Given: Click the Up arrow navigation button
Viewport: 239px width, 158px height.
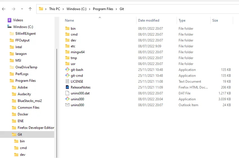Looking at the screenshot, I should [30, 9].
